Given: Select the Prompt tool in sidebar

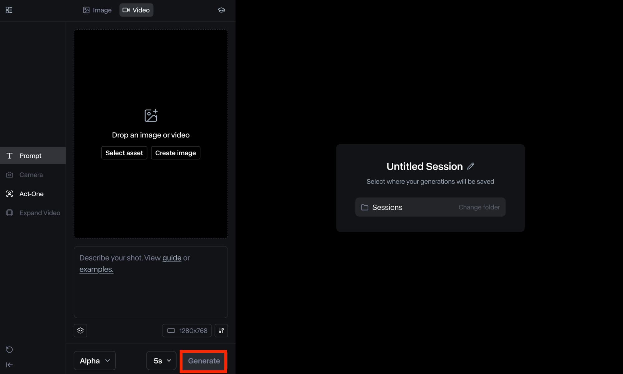Looking at the screenshot, I should tap(33, 156).
